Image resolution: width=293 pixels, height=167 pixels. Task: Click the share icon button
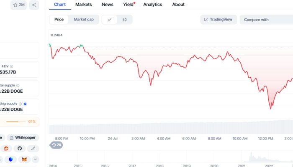point(34,5)
